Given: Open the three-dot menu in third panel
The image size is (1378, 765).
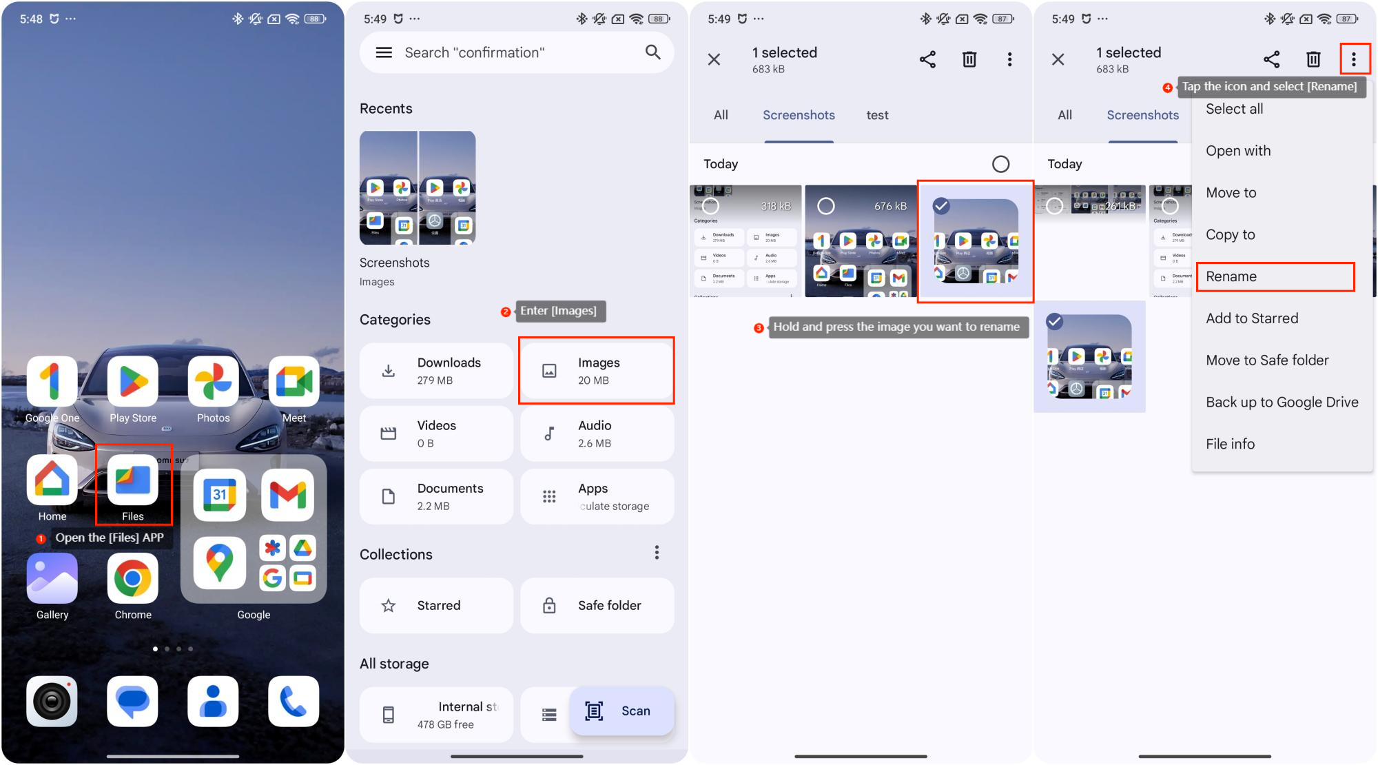Looking at the screenshot, I should tap(1009, 59).
